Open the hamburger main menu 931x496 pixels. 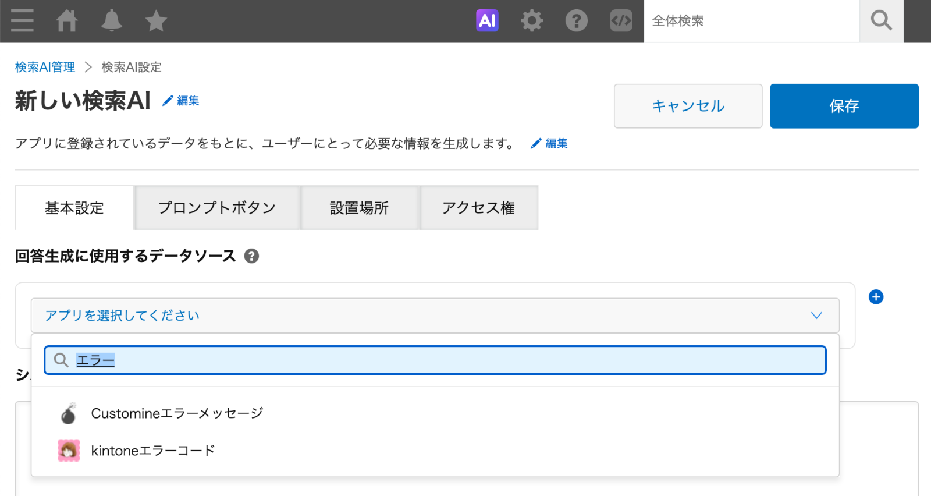22,21
